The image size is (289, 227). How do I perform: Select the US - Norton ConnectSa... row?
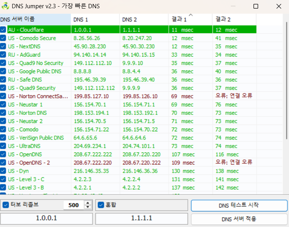(x=128, y=96)
